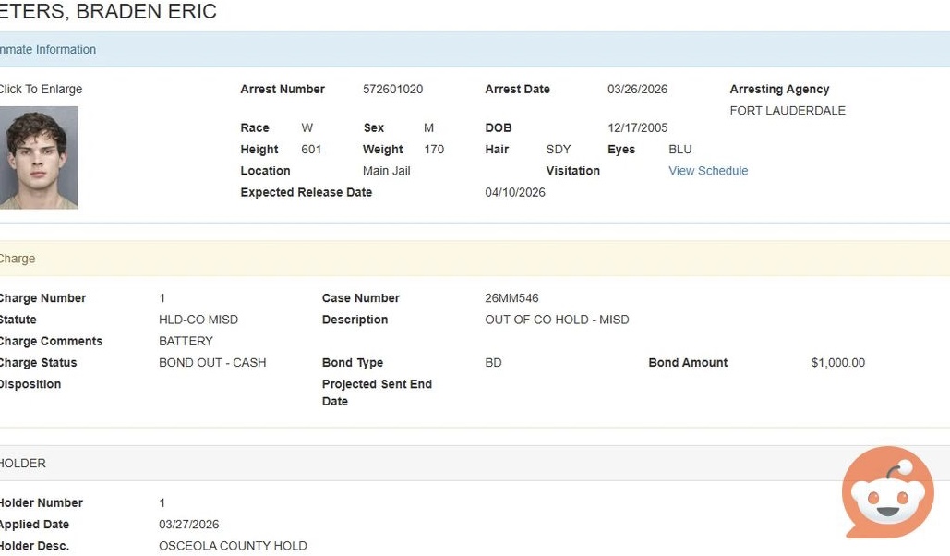Viewport: 950px width, 556px height.
Task: Click the weight value 170
Action: coord(434,150)
